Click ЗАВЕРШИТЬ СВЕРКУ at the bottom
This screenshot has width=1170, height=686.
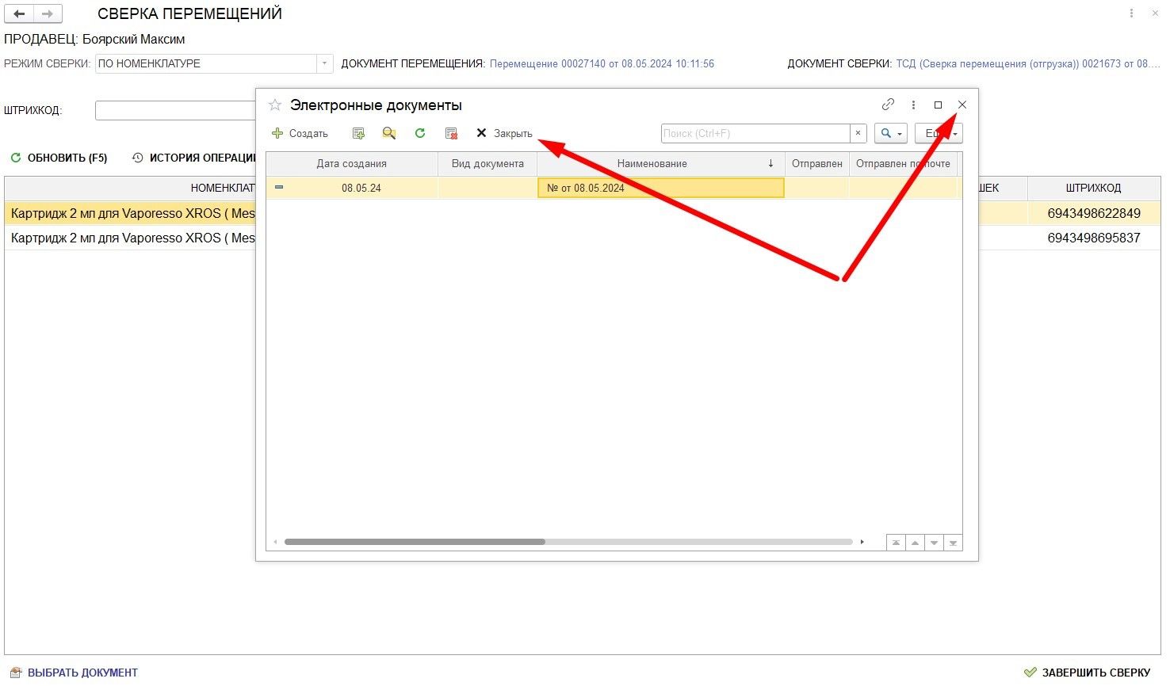(x=1087, y=673)
